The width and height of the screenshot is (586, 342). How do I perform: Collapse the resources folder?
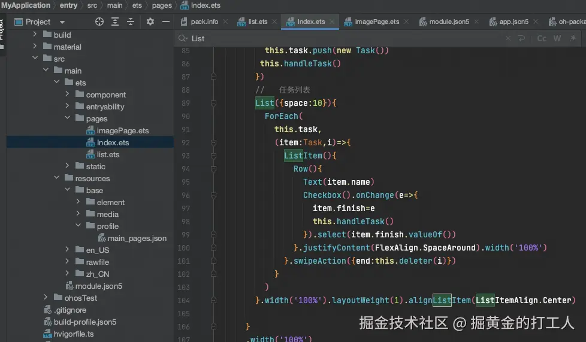point(56,178)
